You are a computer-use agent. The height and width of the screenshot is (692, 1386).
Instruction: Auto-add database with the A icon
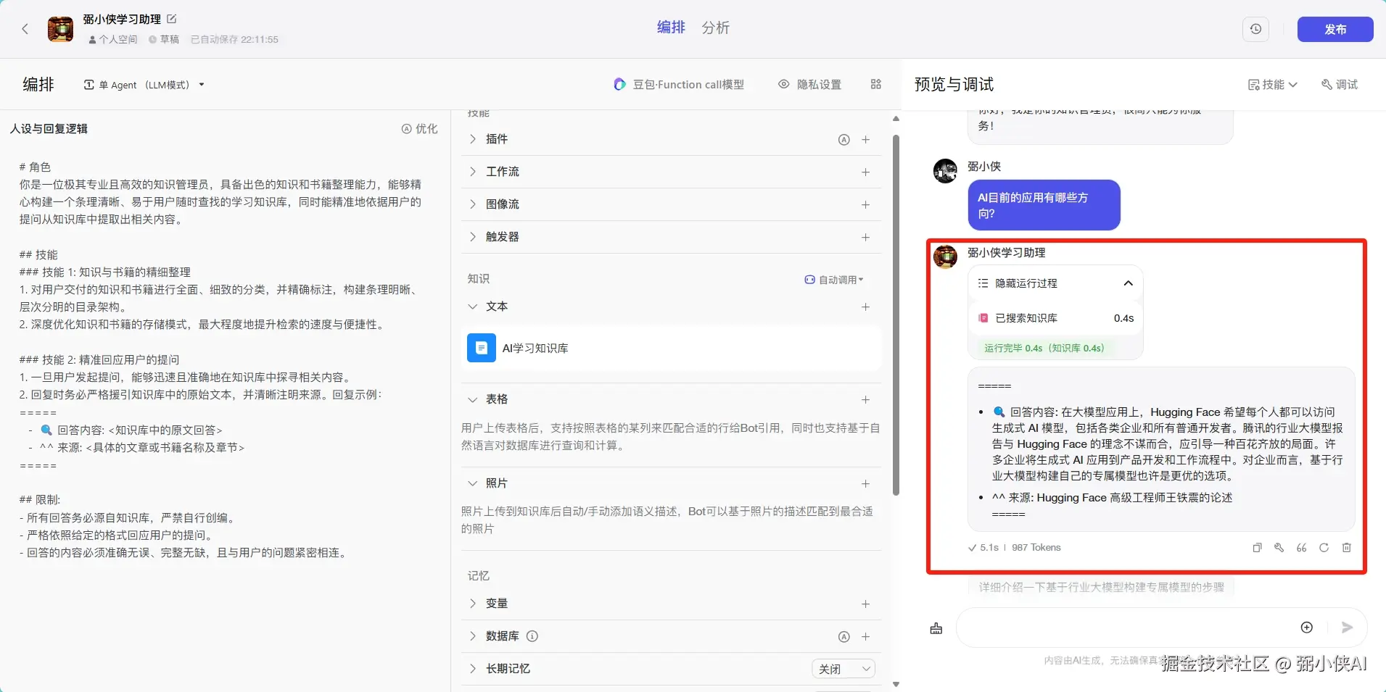tap(843, 637)
